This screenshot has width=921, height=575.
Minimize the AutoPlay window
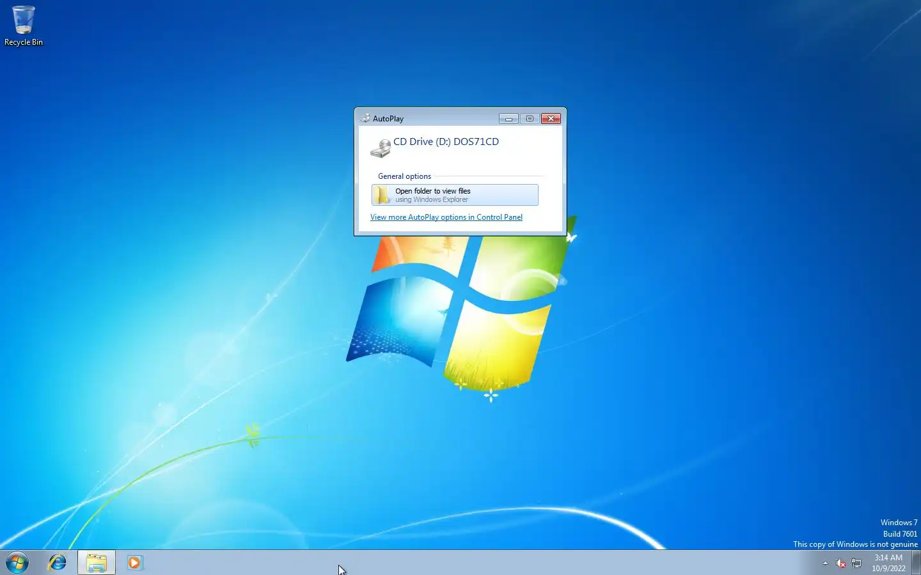[508, 119]
